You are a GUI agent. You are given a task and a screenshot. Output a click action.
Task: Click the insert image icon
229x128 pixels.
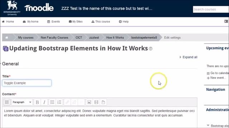[x=89, y=102]
